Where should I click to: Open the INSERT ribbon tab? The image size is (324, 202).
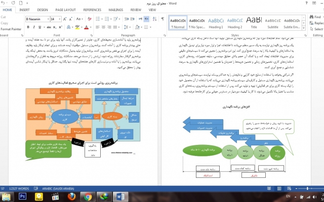[x=24, y=10]
